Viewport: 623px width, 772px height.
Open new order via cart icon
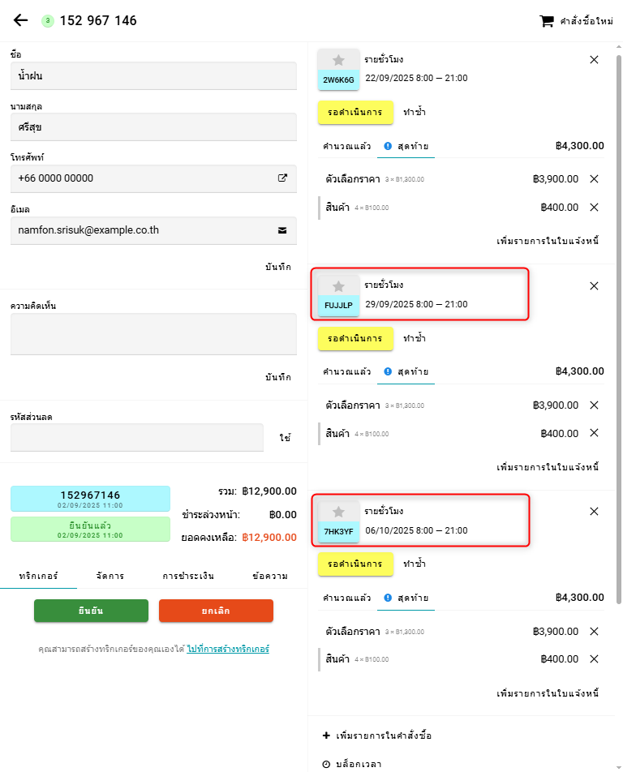[547, 21]
